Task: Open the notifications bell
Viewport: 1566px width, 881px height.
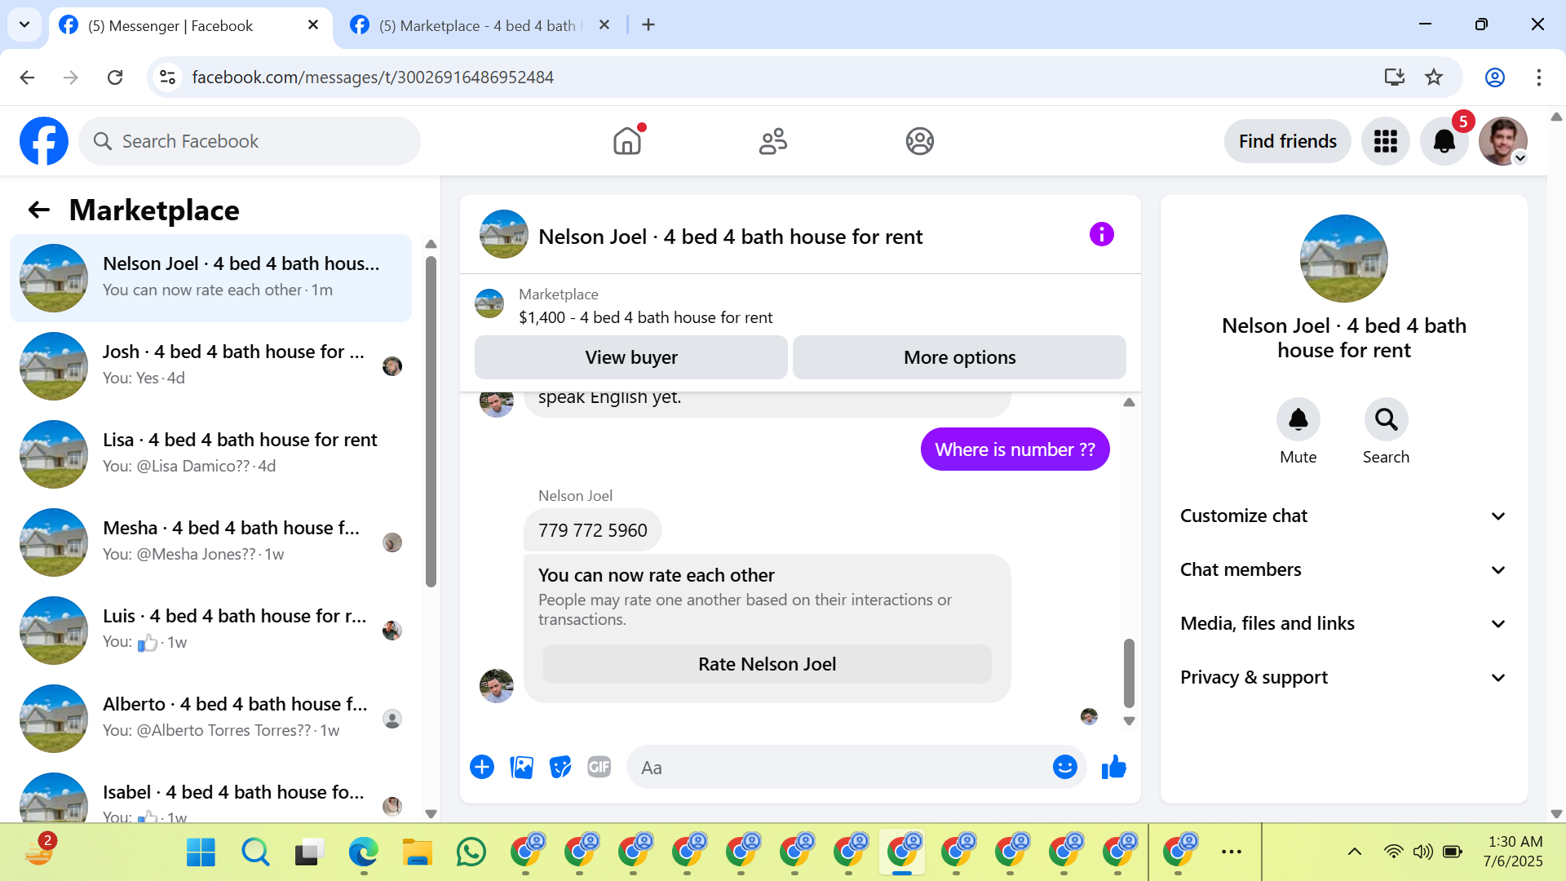Action: 1444,142
